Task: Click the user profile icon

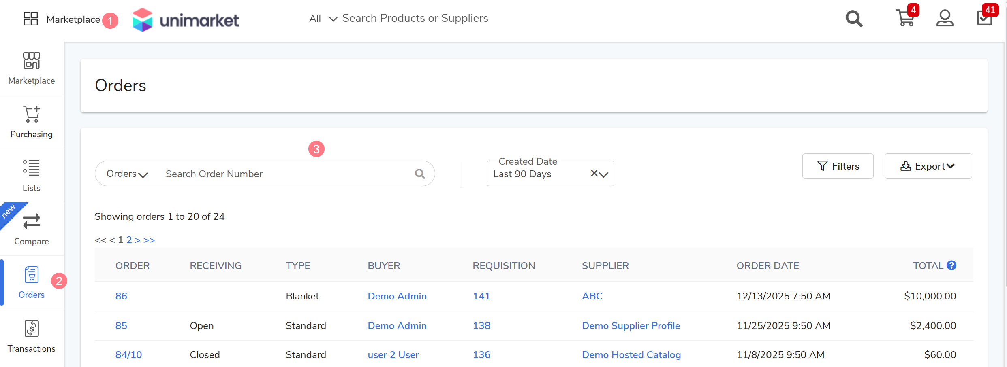Action: tap(945, 18)
